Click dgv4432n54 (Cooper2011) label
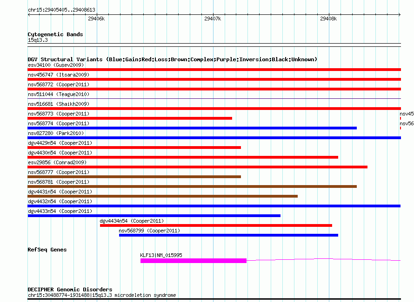This screenshot has height=302, width=414. pos(60,201)
